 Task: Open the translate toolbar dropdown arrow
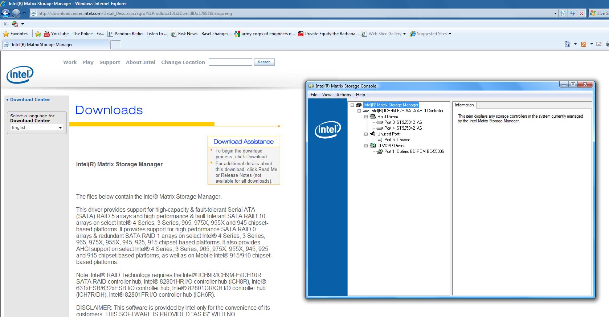[23, 24]
